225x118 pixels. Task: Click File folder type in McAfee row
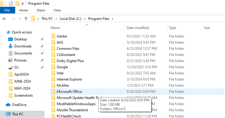click(x=176, y=85)
